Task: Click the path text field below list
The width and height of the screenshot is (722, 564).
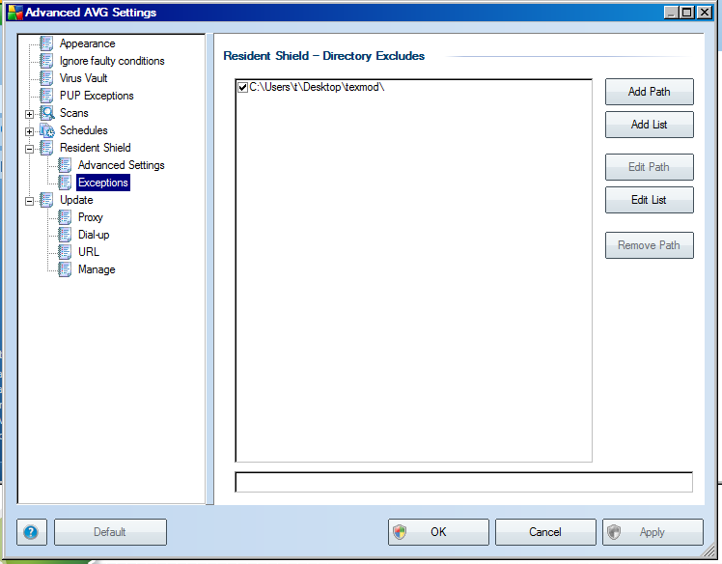Action: pyautogui.click(x=463, y=482)
